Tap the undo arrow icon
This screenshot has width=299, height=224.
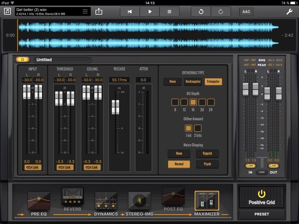[x=201, y=12]
